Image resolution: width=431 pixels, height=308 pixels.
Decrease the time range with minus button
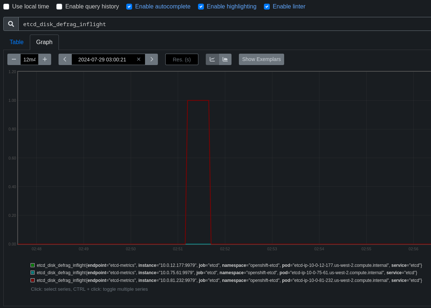click(x=14, y=59)
